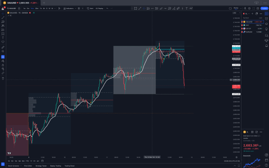Viewport: 269px width, 168px height.
Task: Start bar Replay mode
Action: 99,9
